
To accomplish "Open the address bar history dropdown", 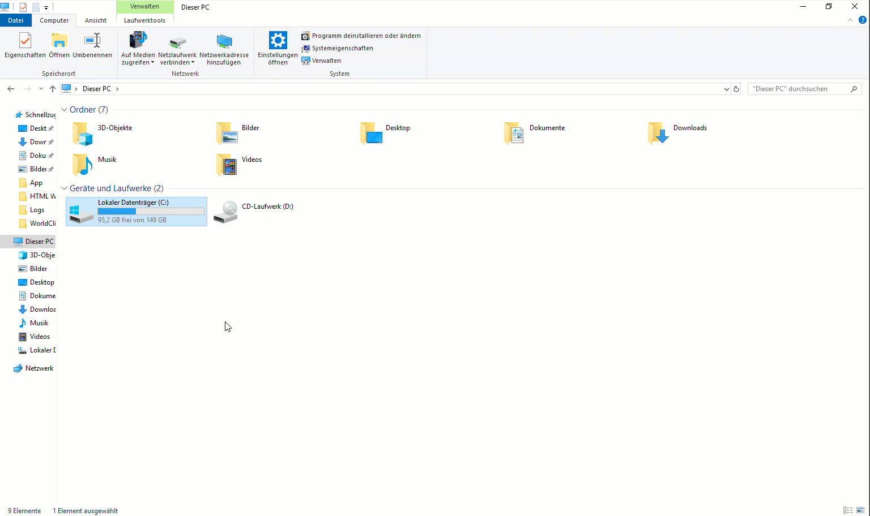I will pyautogui.click(x=727, y=89).
